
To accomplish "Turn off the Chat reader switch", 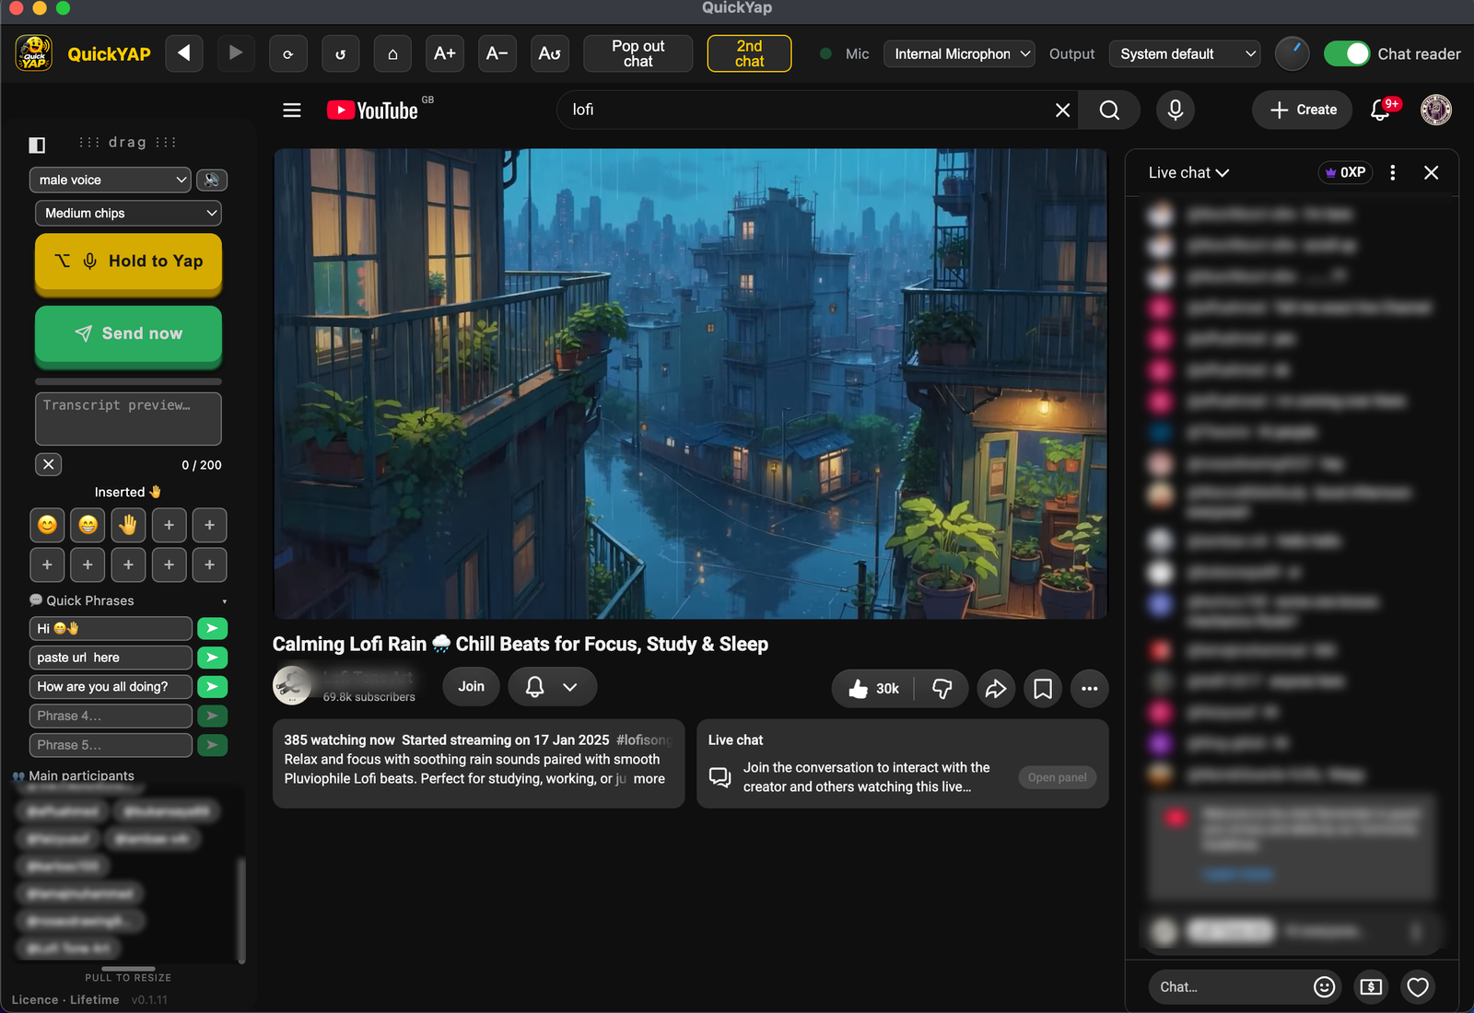I will (1347, 54).
